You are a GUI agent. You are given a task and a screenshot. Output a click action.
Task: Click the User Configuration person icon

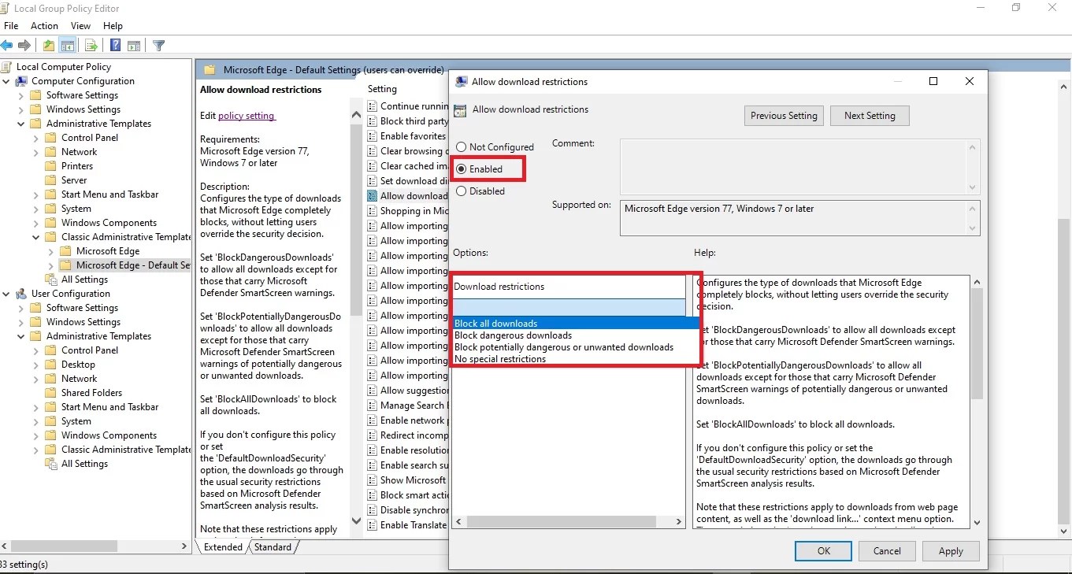tap(22, 294)
